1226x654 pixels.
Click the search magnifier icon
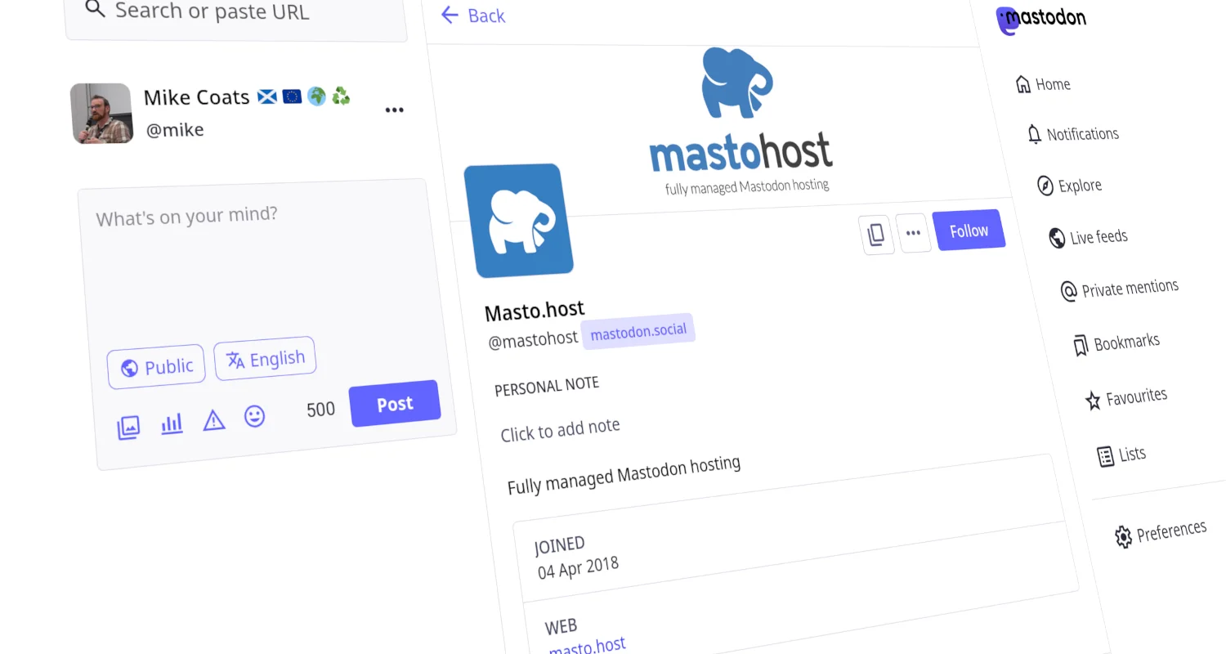coord(96,9)
